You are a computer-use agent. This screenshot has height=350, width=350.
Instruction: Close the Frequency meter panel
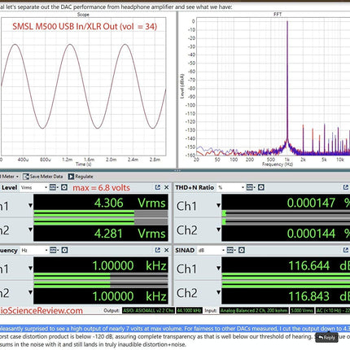click(x=167, y=250)
